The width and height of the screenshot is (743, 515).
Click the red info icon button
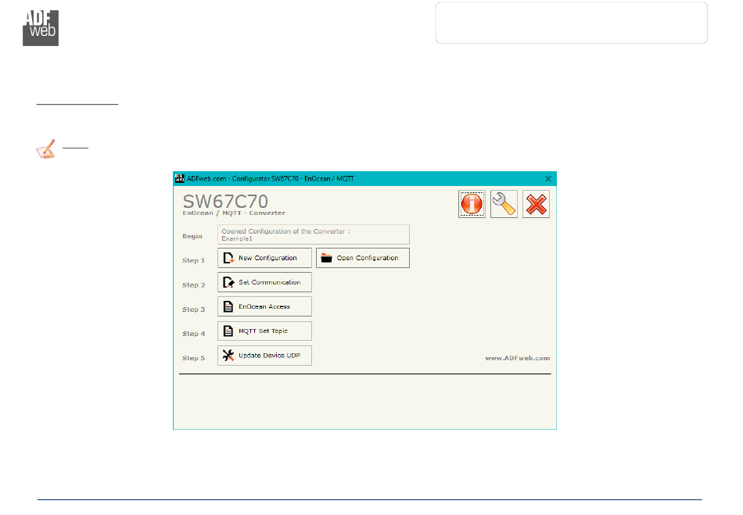(472, 204)
